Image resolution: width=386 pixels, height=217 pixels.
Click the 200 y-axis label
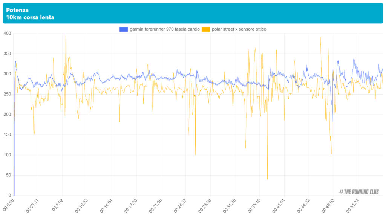click(7, 115)
